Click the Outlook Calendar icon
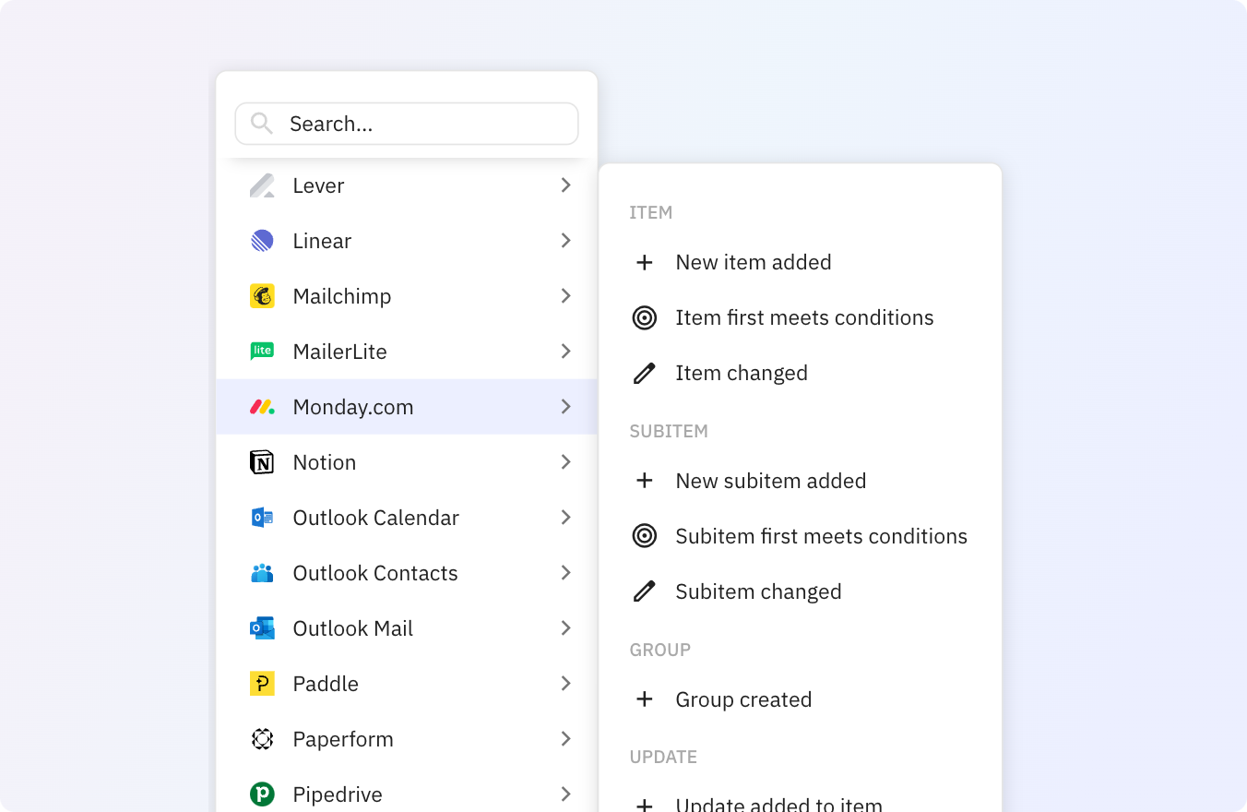This screenshot has width=1247, height=812. point(262,518)
